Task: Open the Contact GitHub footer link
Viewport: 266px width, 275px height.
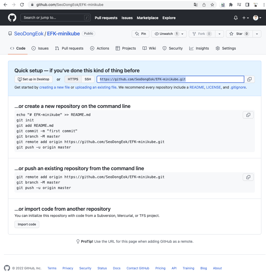Action: point(138,268)
